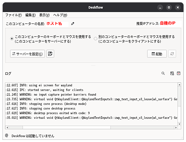Click the save configuration floppy icon button
Viewport: 186px width, 142px height.
click(x=50, y=54)
